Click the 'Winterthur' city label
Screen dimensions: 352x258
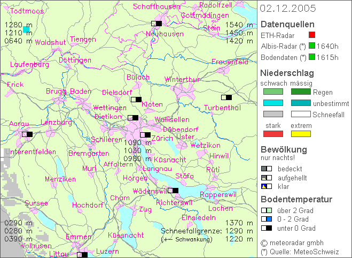tap(182, 79)
